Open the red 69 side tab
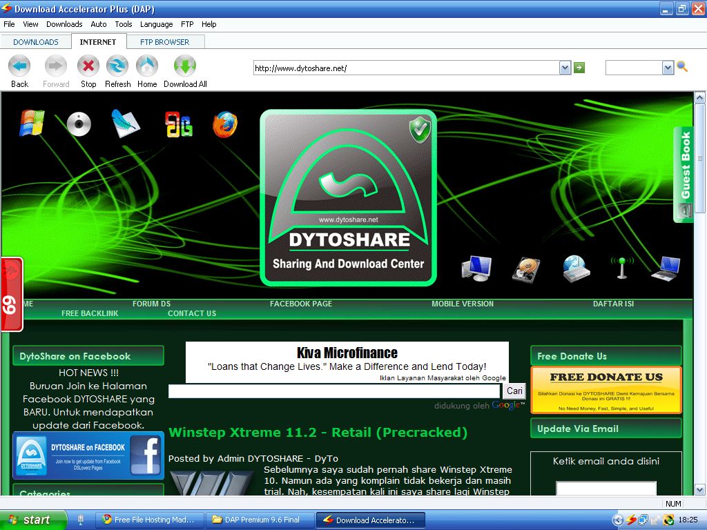 pyautogui.click(x=12, y=295)
